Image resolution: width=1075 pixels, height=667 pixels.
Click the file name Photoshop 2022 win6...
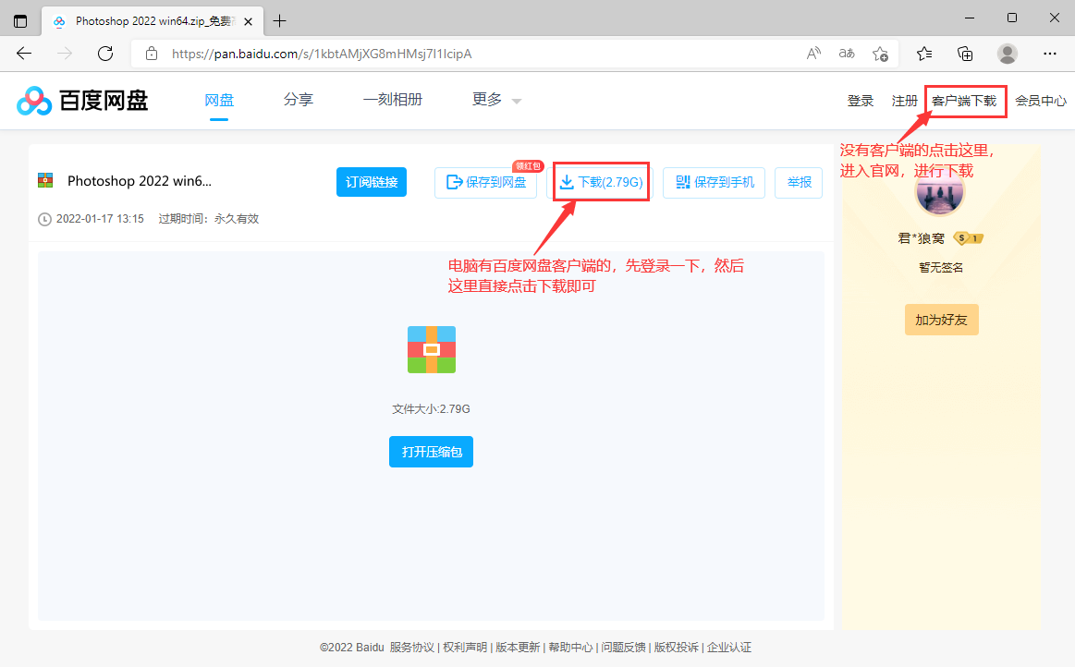click(x=140, y=181)
